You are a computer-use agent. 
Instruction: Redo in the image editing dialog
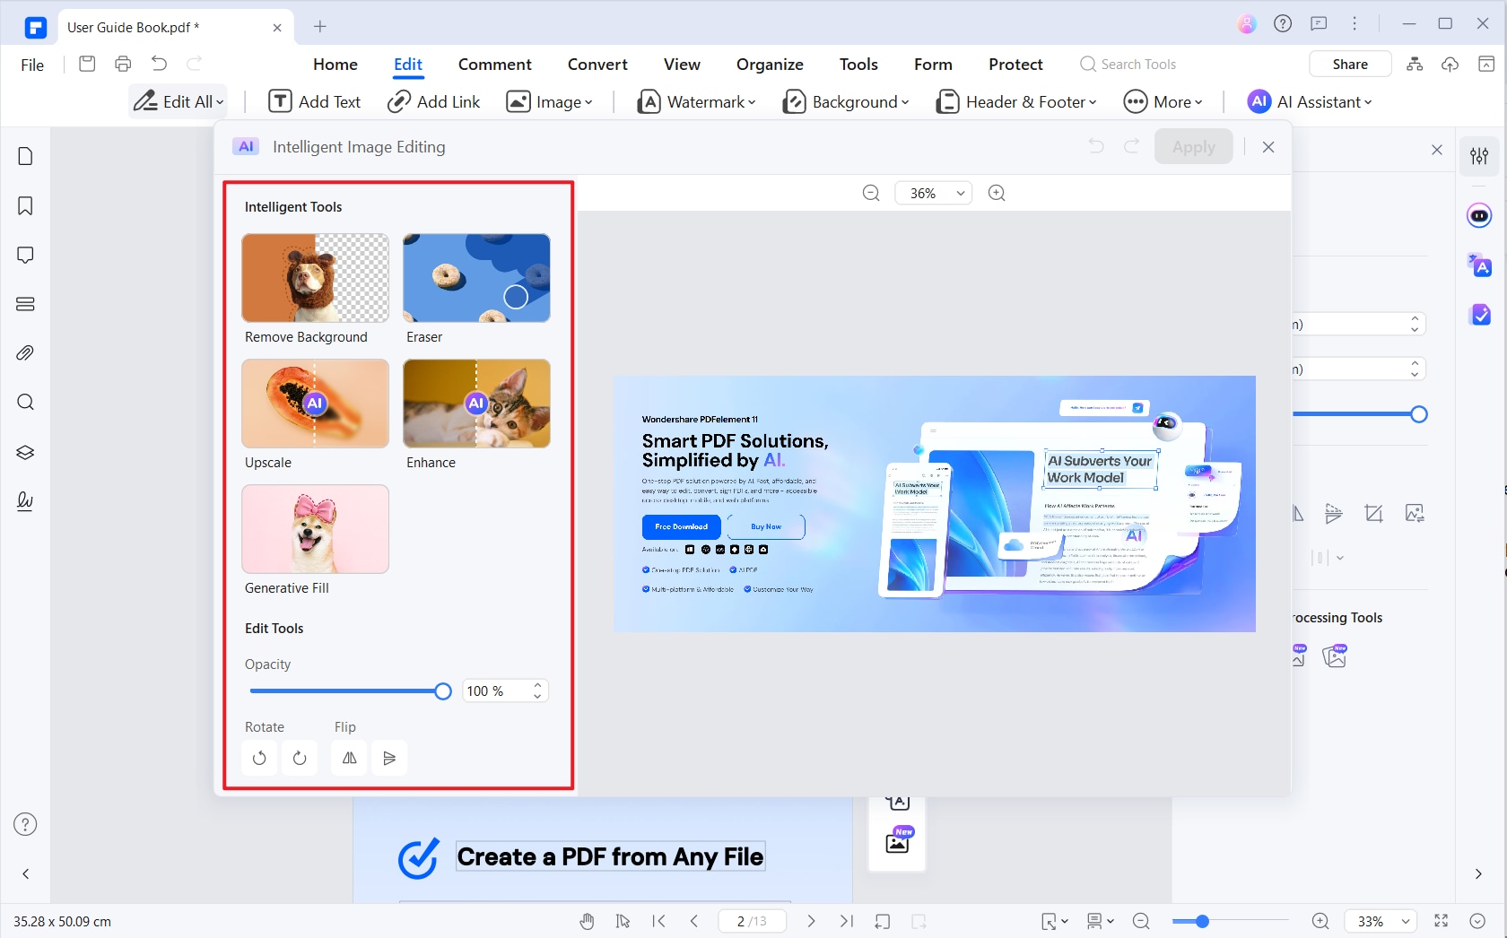coord(1132,146)
